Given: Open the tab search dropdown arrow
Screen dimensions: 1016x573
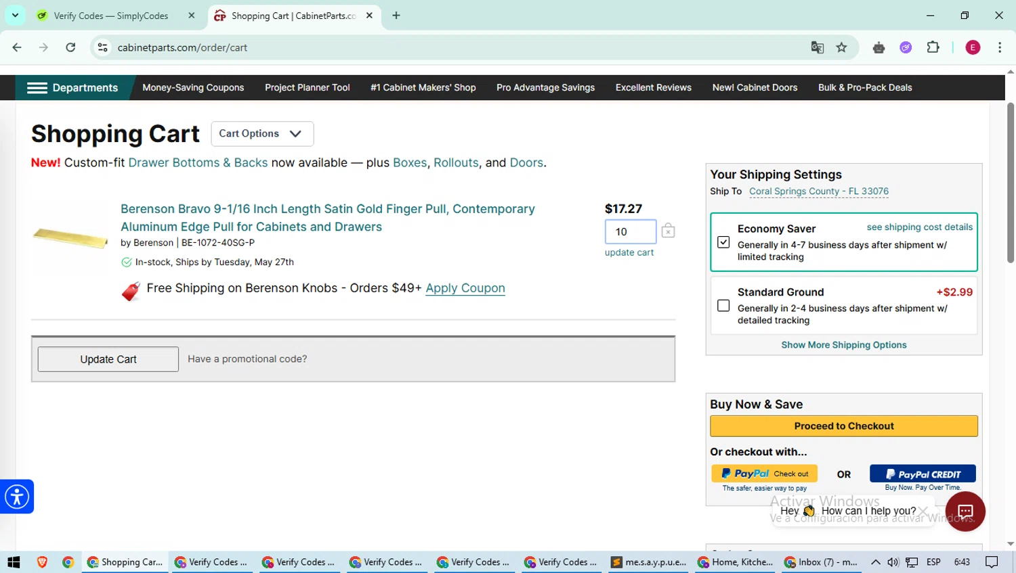Looking at the screenshot, I should point(15,15).
